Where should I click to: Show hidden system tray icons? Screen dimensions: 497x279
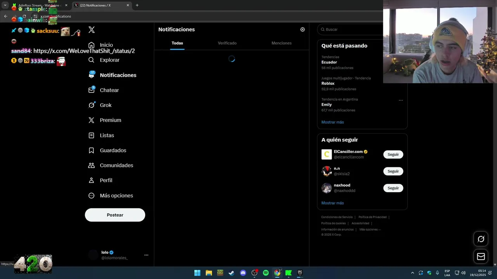click(412, 273)
